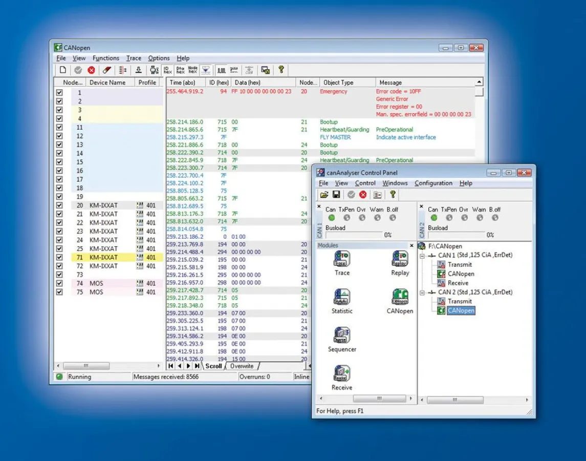Image resolution: width=586 pixels, height=461 pixels.
Task: Open the Functions menu
Action: (x=106, y=58)
